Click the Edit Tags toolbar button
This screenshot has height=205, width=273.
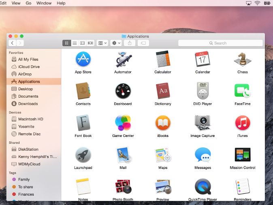pos(143,43)
